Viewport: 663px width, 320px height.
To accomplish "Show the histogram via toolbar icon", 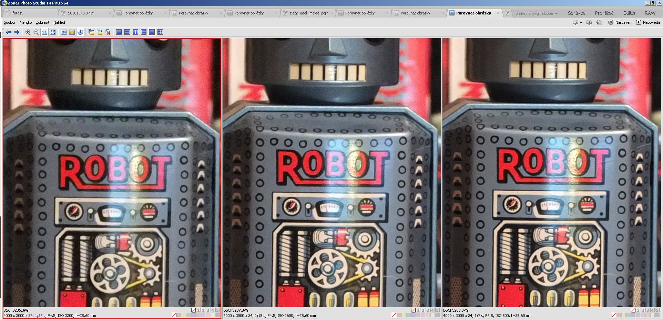I will pos(64,32).
